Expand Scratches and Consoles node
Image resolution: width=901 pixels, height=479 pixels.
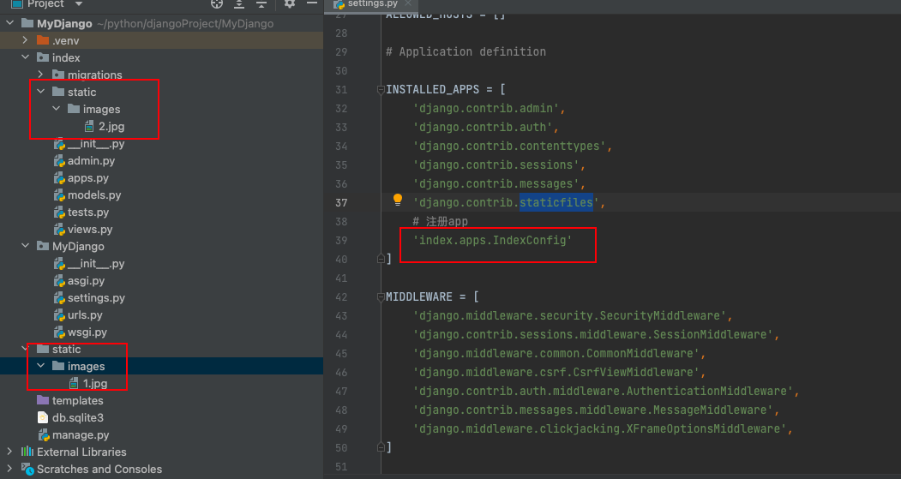pyautogui.click(x=9, y=469)
